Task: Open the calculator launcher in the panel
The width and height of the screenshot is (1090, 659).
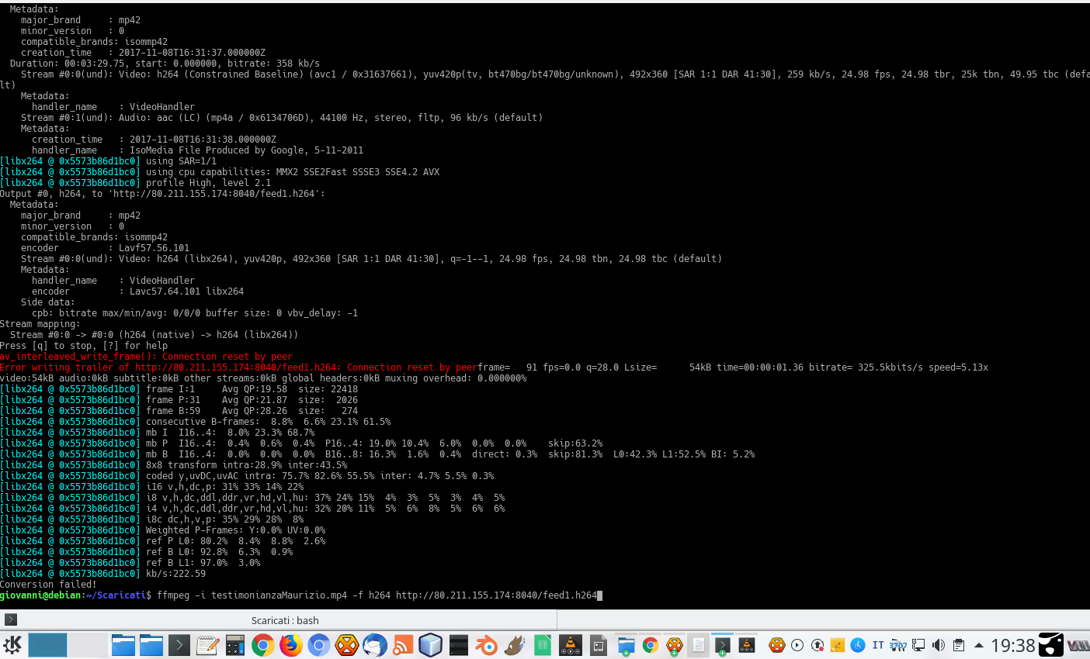Action: [x=235, y=645]
